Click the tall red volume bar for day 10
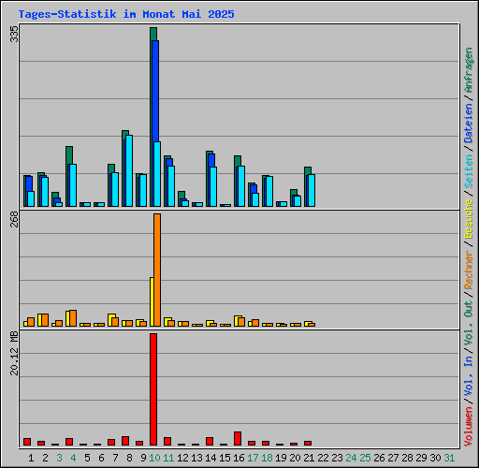This screenshot has height=468, width=479. click(x=153, y=389)
